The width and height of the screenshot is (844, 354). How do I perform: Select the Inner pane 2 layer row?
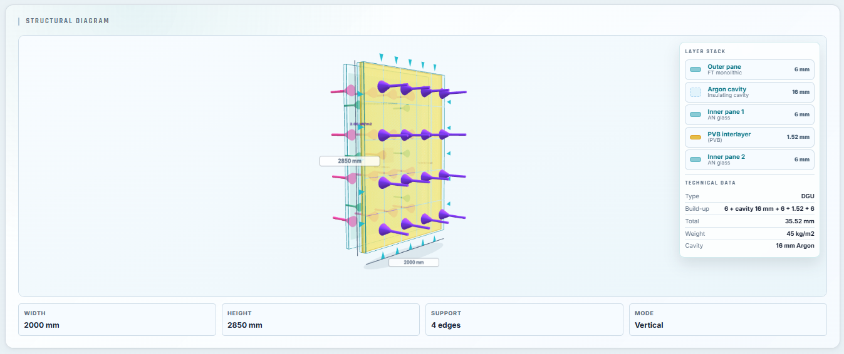(x=749, y=159)
